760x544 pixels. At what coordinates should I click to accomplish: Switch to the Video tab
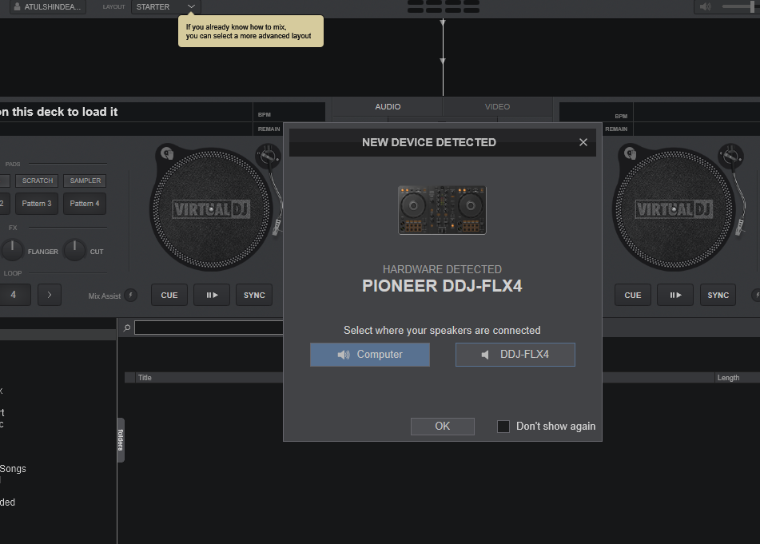pyautogui.click(x=497, y=107)
